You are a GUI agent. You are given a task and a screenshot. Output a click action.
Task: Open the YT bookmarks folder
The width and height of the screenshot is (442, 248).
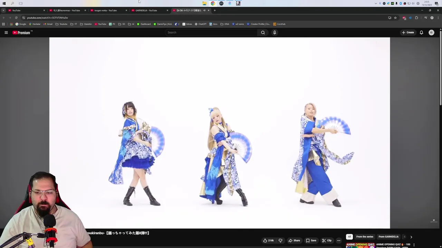click(x=73, y=24)
